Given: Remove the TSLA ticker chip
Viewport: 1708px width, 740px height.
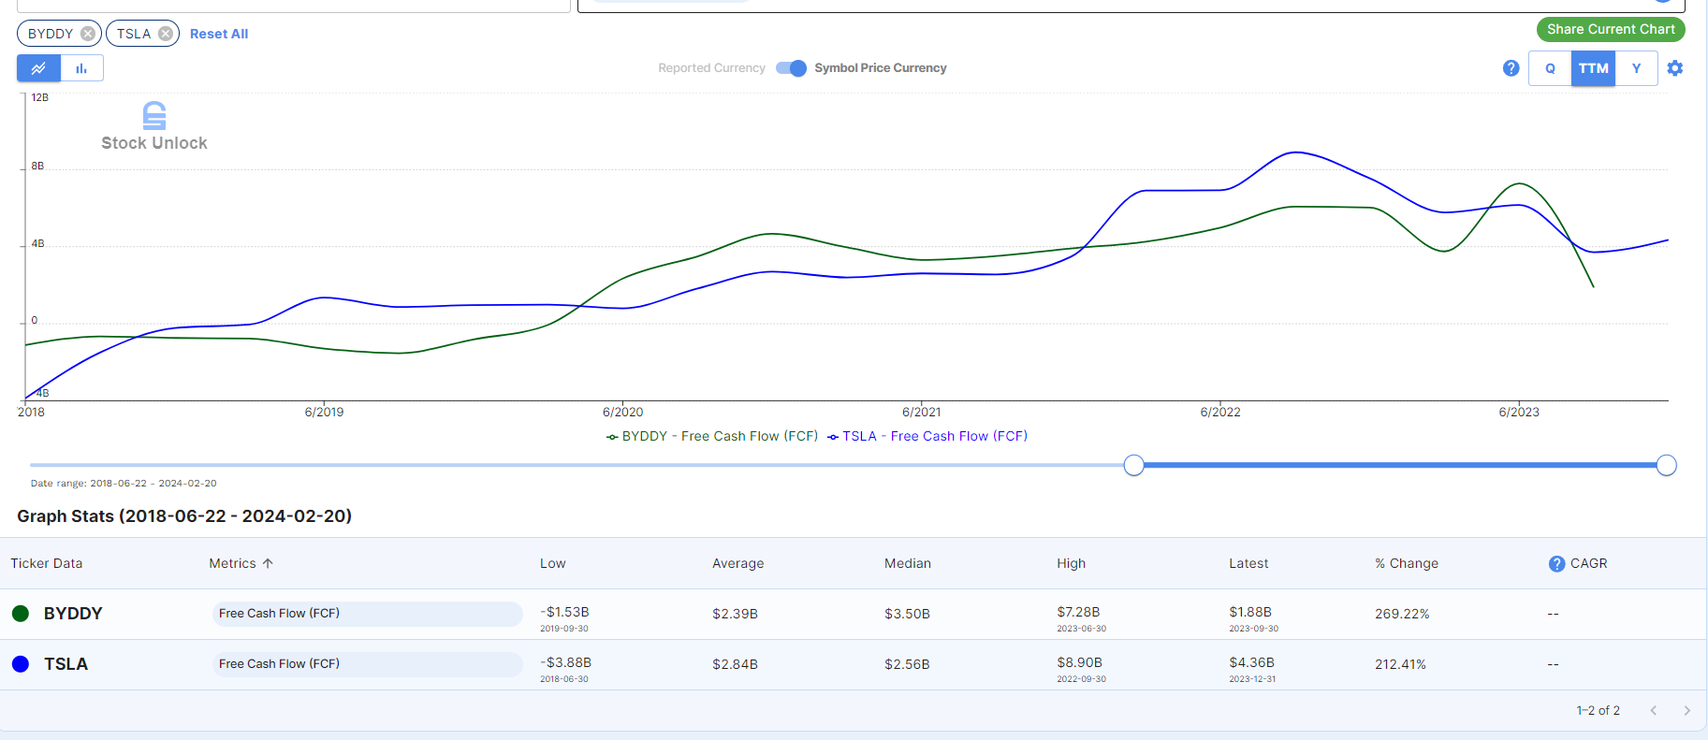Looking at the screenshot, I should pyautogui.click(x=166, y=34).
